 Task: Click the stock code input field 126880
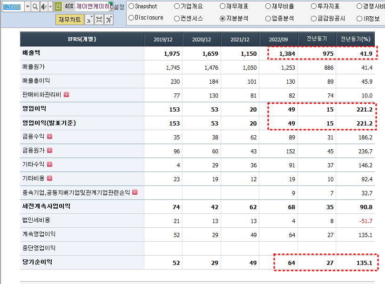pos(13,7)
